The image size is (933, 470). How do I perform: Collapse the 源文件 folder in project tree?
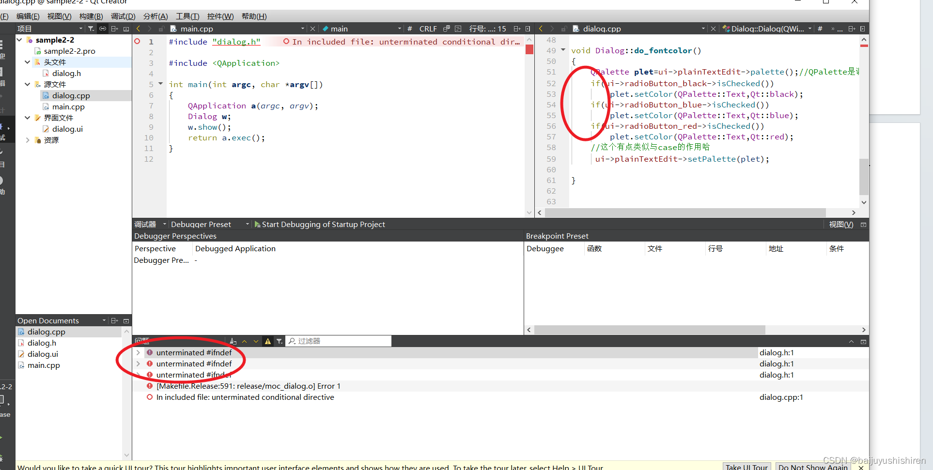click(x=27, y=84)
